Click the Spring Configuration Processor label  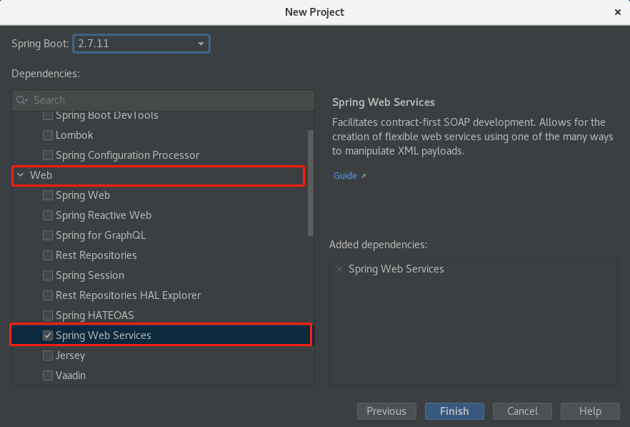click(x=127, y=155)
